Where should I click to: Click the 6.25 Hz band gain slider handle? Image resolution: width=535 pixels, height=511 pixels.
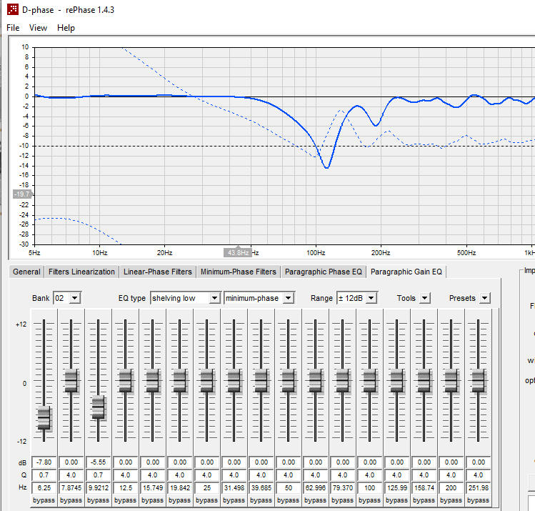pyautogui.click(x=44, y=417)
